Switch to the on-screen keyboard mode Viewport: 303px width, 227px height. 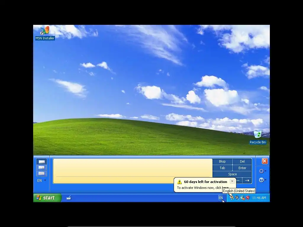click(41, 173)
